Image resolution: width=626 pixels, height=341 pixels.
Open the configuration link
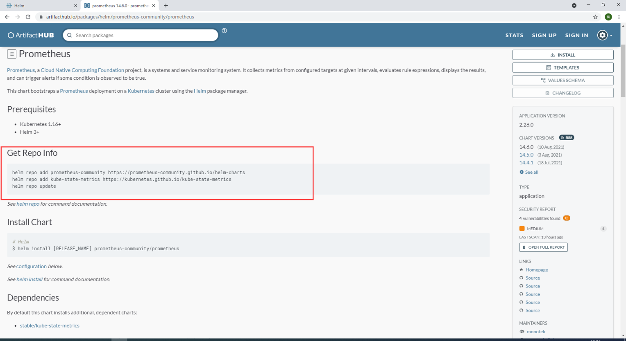pyautogui.click(x=32, y=267)
